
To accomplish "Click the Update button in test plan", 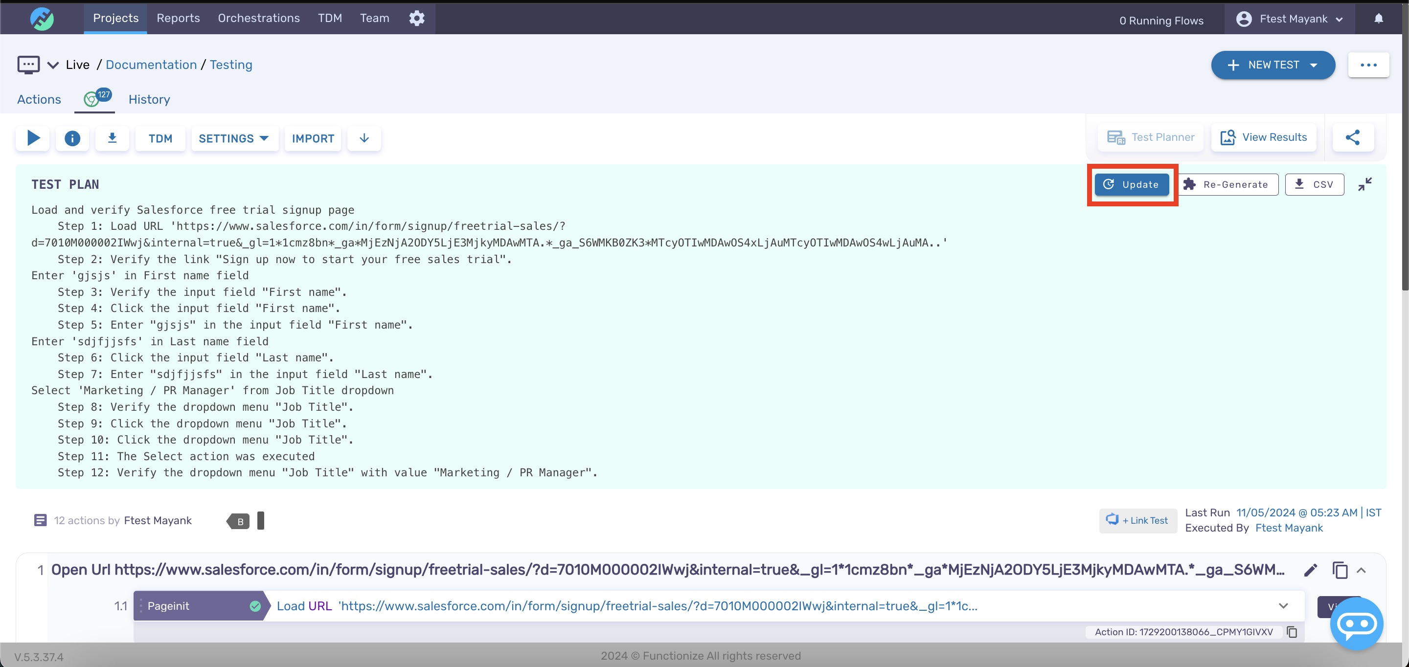I will pos(1132,184).
